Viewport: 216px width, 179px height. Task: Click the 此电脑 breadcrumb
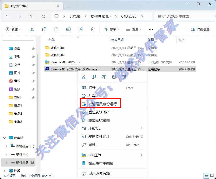point(75,16)
